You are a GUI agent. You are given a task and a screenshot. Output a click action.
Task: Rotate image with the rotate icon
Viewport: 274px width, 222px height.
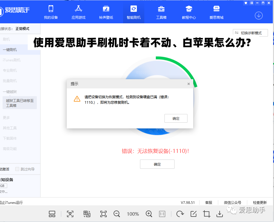coord(180,214)
